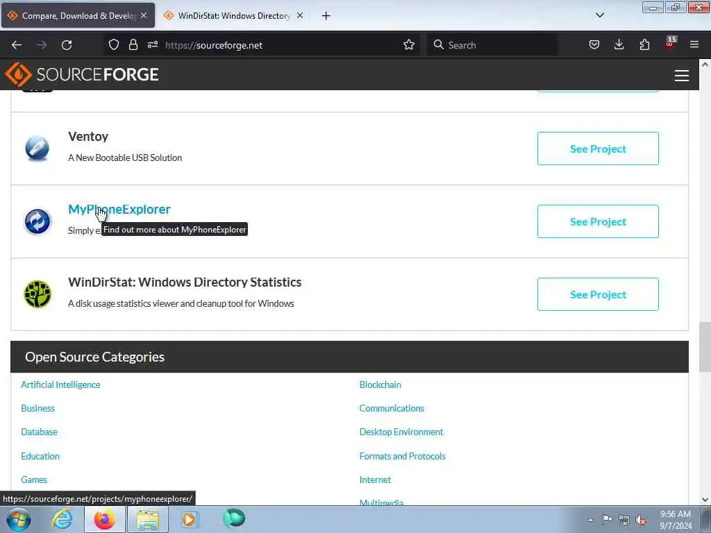
Task: Click See Project for Ventoy
Action: click(598, 149)
